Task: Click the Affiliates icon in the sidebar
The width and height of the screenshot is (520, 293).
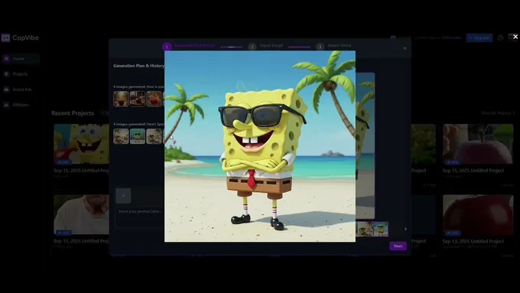Action: tap(6, 105)
